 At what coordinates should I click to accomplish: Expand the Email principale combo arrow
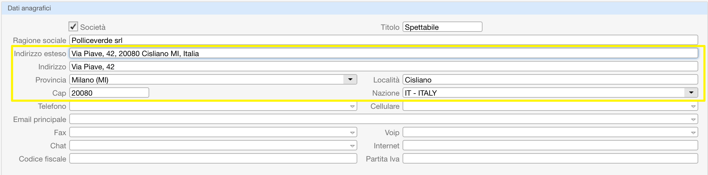coord(693,120)
